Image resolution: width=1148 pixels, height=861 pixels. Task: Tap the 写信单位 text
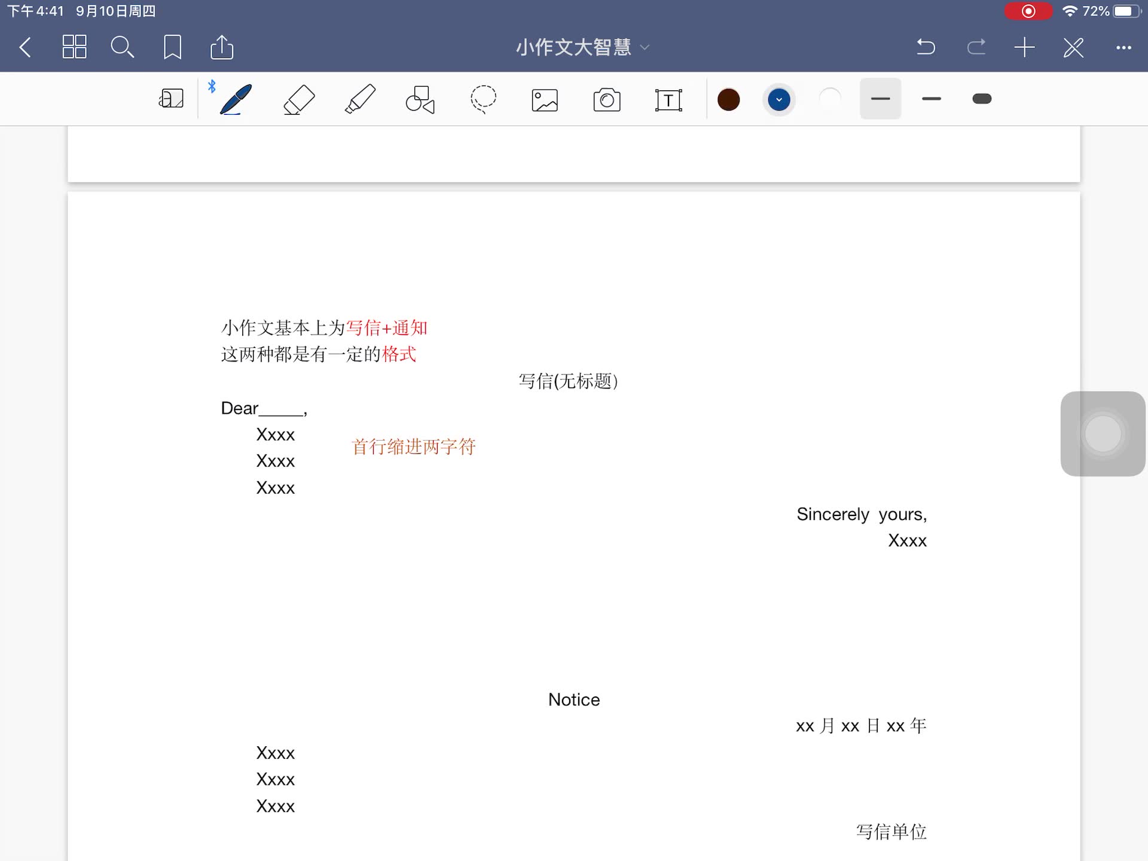(x=891, y=832)
